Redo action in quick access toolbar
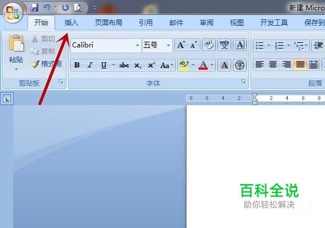The image size is (325, 228). [x=65, y=8]
